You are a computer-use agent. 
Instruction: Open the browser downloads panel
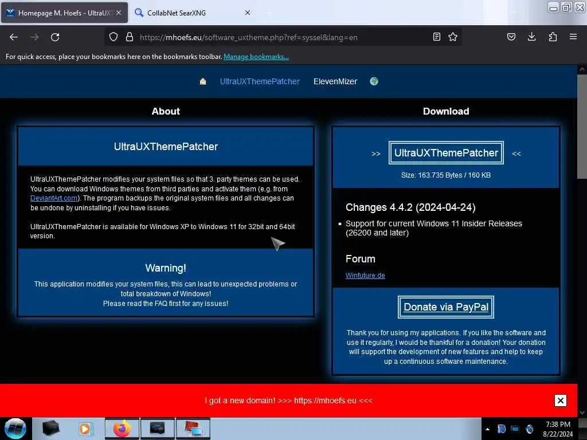click(531, 37)
